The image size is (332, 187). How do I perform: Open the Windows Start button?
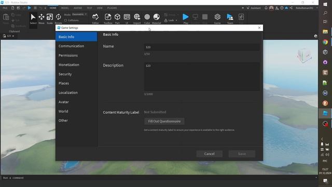[325, 4]
